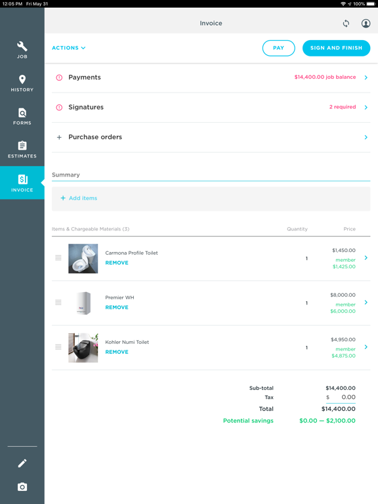Viewport: 378px width, 504px height.
Task: Open the Carmona Profile Toilet thumbnail
Action: (83, 259)
